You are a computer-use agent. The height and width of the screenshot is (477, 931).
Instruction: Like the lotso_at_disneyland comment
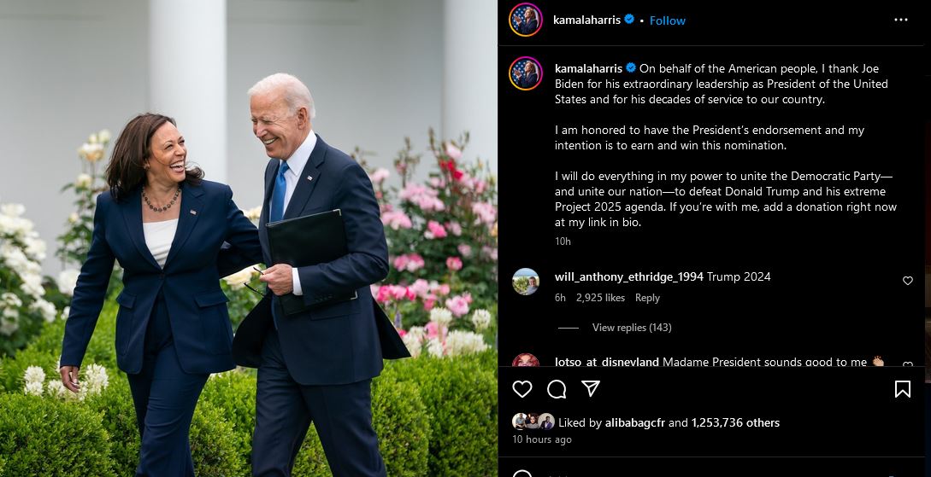click(x=907, y=364)
